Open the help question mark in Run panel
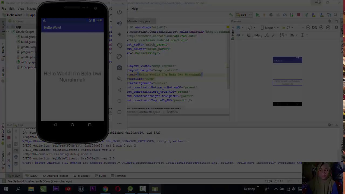 [x=9, y=167]
